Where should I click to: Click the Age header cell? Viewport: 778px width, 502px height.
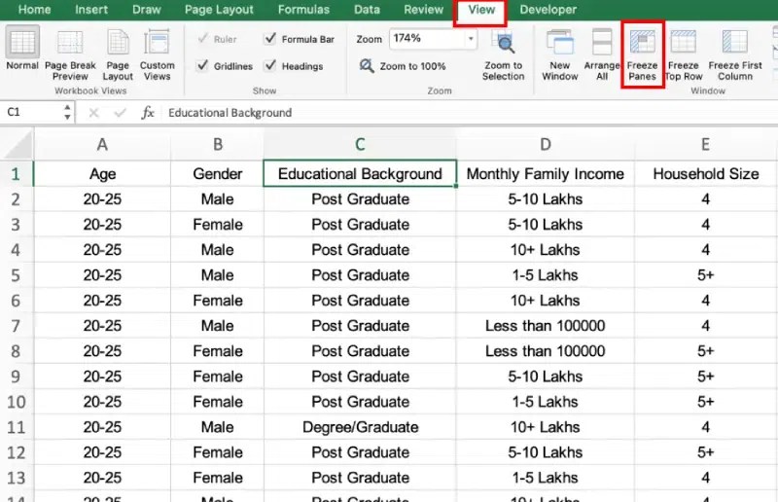coord(102,174)
